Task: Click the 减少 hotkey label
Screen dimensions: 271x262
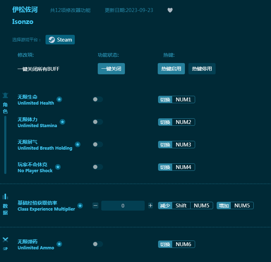Action: [x=165, y=206]
